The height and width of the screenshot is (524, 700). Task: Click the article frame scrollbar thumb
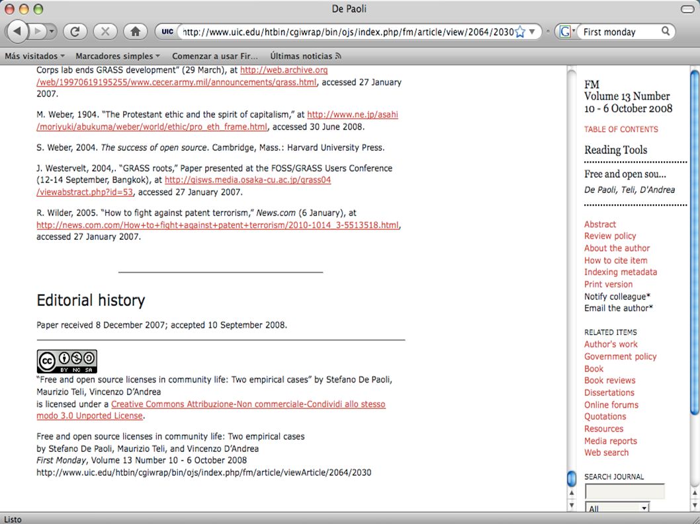[572, 479]
